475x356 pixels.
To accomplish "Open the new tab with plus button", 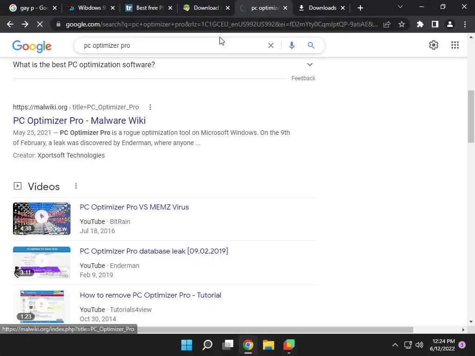I will pos(360,8).
